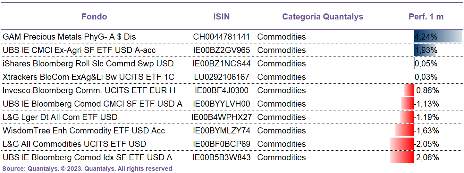
Task: Click the L&G All Commodities UCITS ETF name
Action: coord(74,144)
